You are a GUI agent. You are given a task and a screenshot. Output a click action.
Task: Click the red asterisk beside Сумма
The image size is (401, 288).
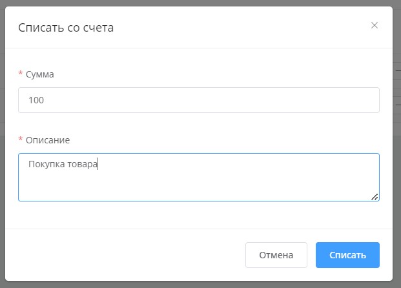[21, 74]
